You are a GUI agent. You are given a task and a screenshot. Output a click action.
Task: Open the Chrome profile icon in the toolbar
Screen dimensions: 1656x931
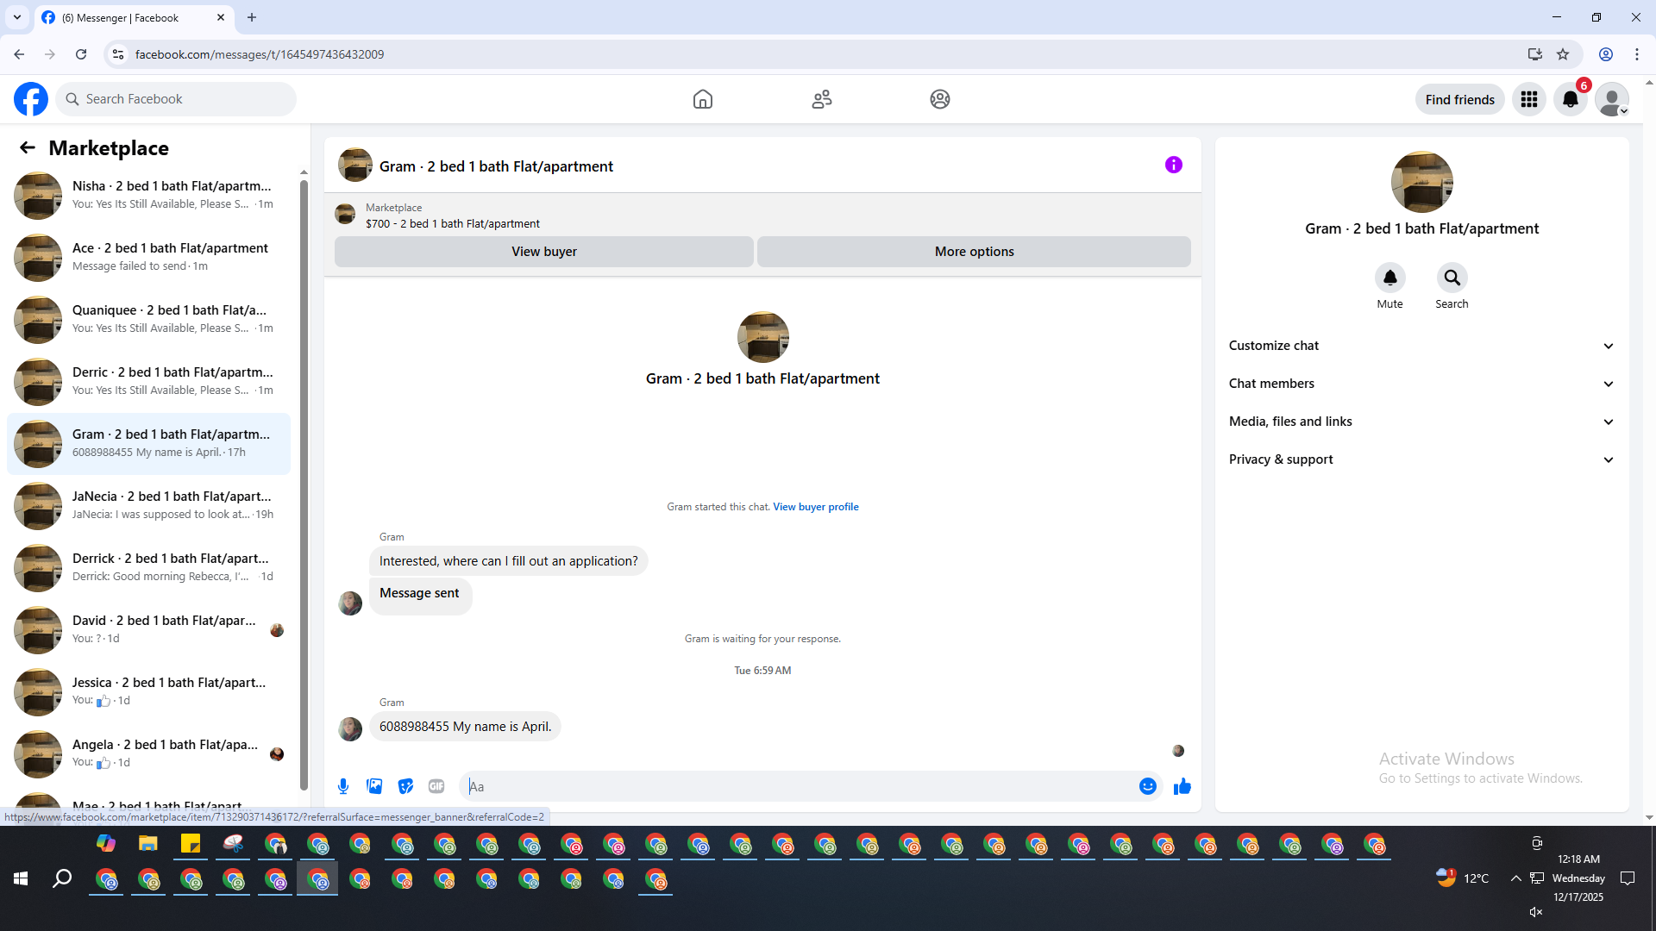[x=1606, y=54]
